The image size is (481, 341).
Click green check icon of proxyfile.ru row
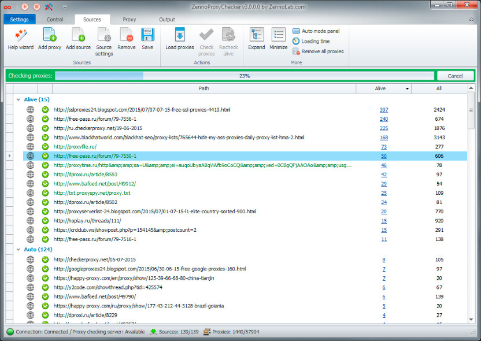tap(46, 147)
